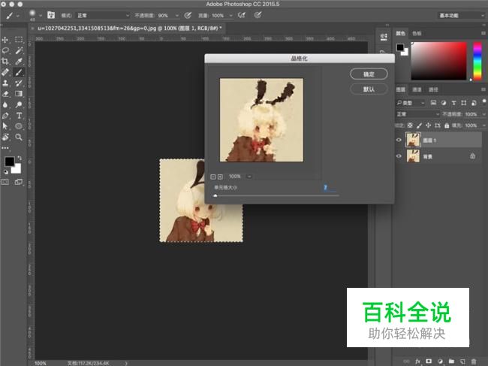Open the flow 100% dropdown arrow
The width and height of the screenshot is (488, 366).
coord(230,15)
